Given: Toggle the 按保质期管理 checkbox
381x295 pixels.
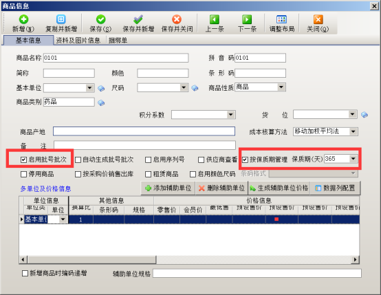Looking at the screenshot, I should point(245,160).
